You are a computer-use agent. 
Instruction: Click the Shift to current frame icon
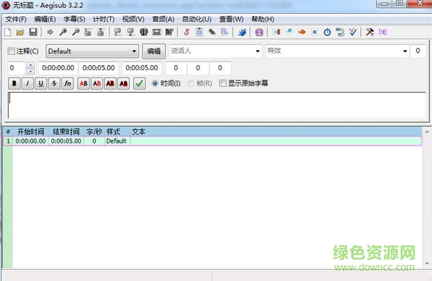tap(169, 32)
